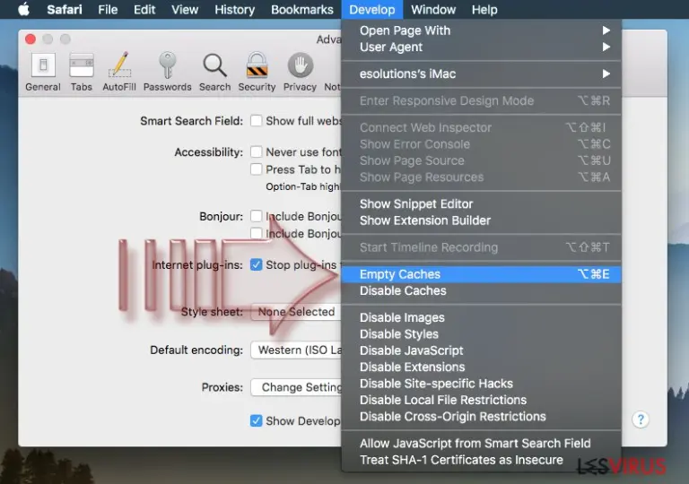Viewport: 689px width, 484px height.
Task: Enable first Include Bonjour checkbox
Action: point(257,216)
